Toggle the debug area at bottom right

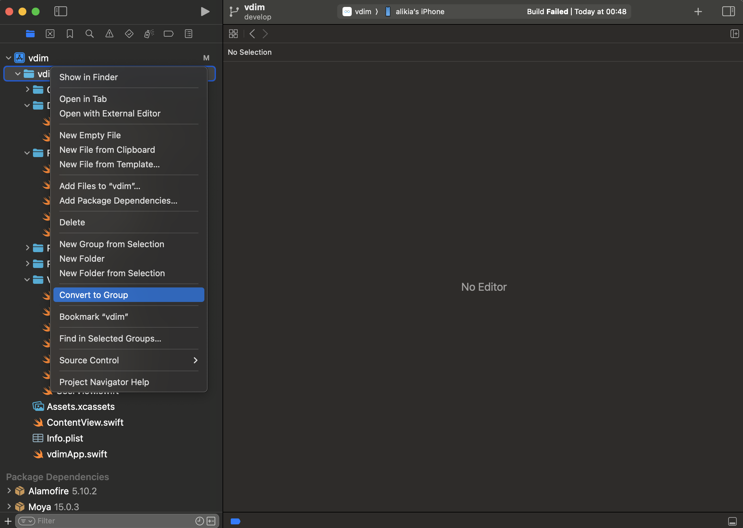(x=732, y=521)
